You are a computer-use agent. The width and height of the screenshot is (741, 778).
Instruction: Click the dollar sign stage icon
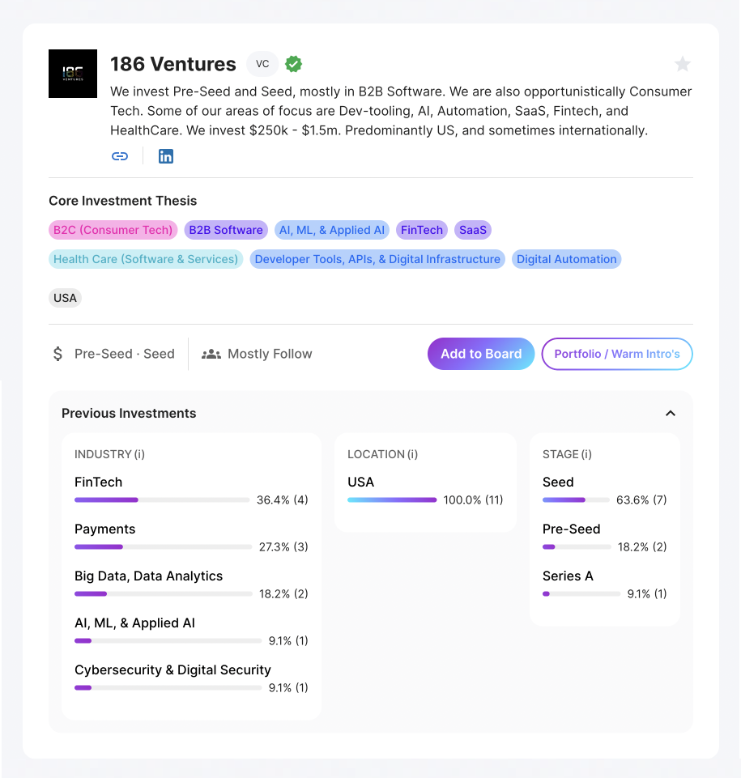(x=57, y=354)
